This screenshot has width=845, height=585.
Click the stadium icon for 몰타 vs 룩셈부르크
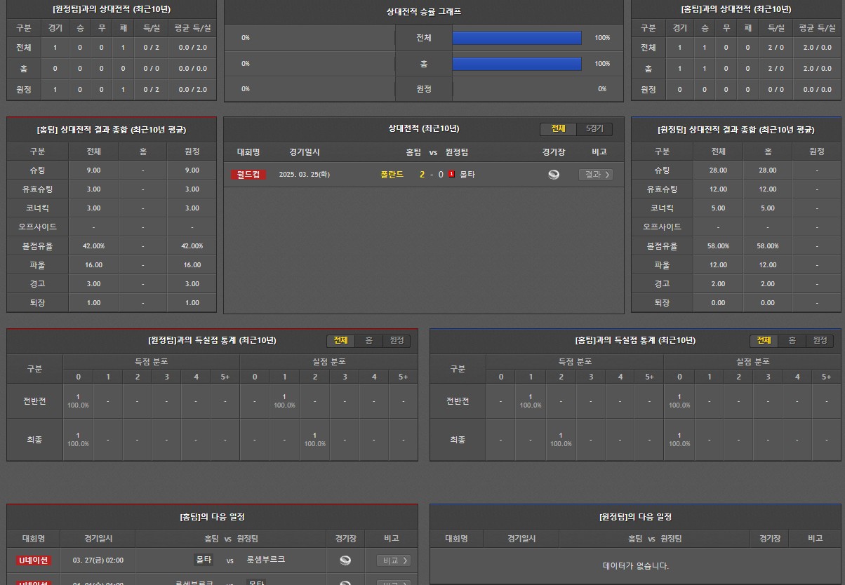pos(345,560)
